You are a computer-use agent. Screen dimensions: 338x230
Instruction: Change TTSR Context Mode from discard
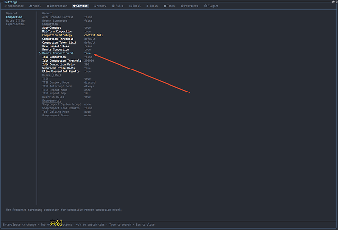(x=90, y=83)
